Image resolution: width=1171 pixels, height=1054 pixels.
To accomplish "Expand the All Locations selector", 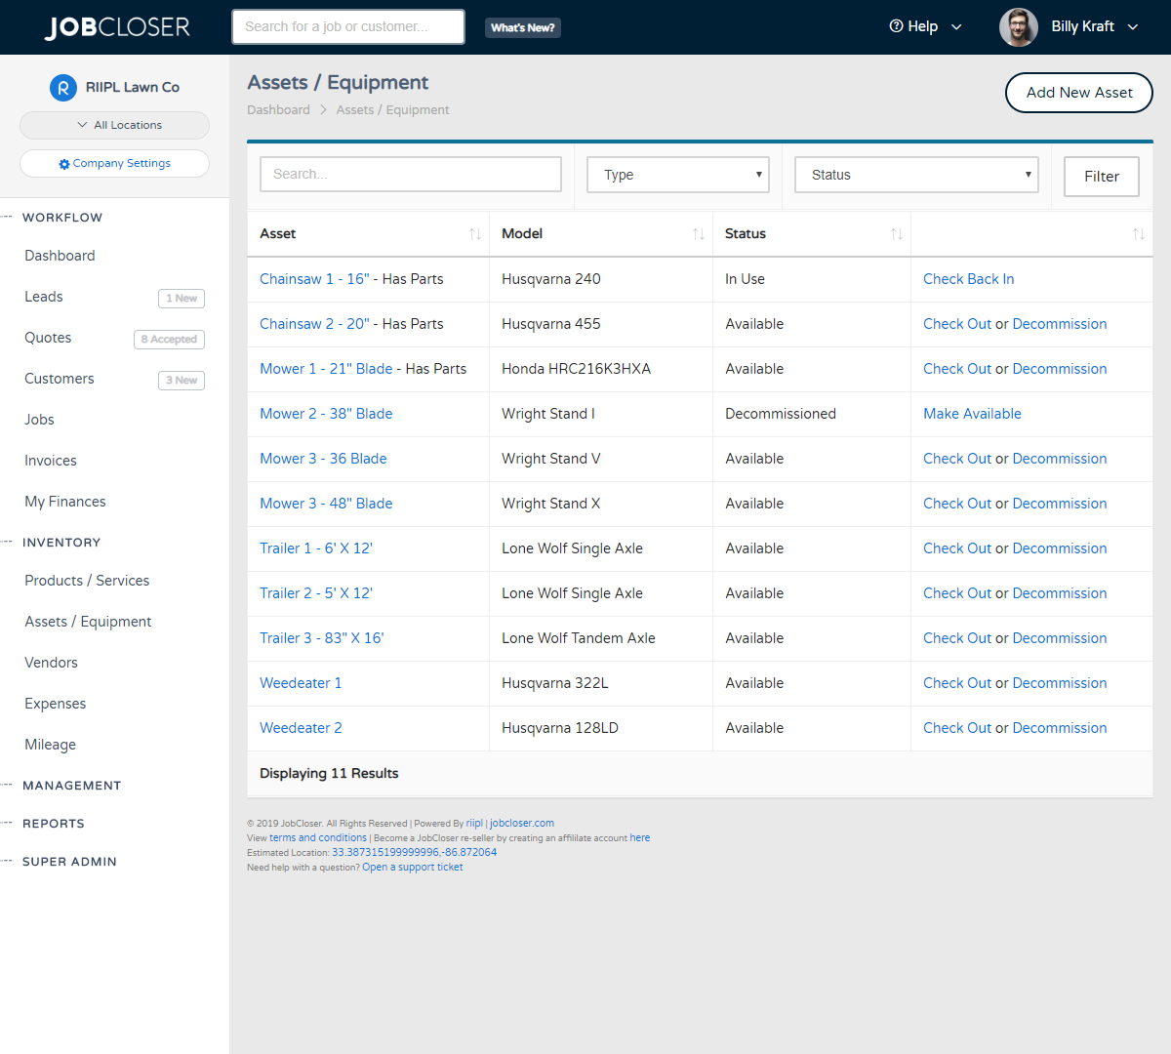I will pos(114,125).
